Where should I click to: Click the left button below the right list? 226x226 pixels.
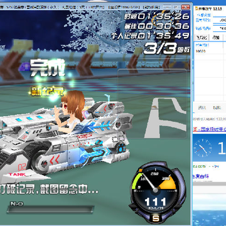point(202,108)
